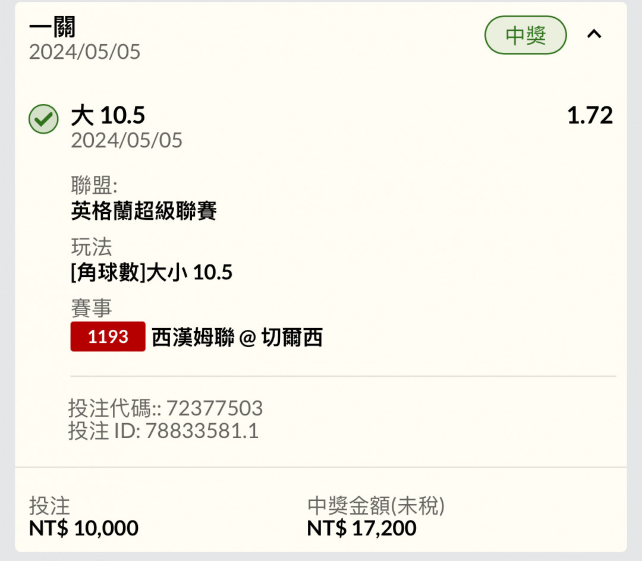The image size is (642, 561).
Task: Click the 一關 bet type heading
Action: coord(52,27)
